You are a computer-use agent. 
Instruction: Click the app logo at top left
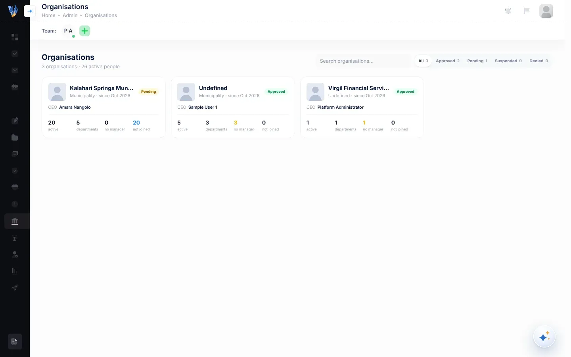tap(13, 11)
